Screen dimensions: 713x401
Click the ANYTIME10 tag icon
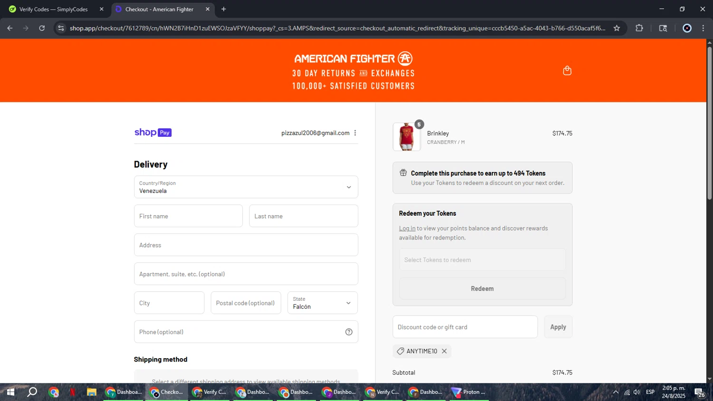point(400,351)
